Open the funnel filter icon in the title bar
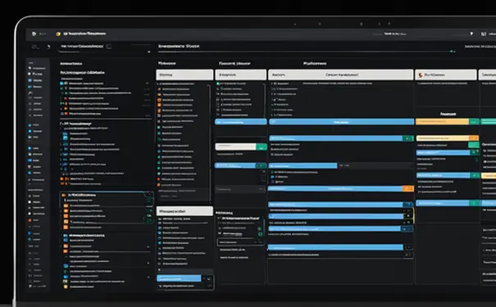The width and height of the screenshot is (496, 307). coord(471,34)
